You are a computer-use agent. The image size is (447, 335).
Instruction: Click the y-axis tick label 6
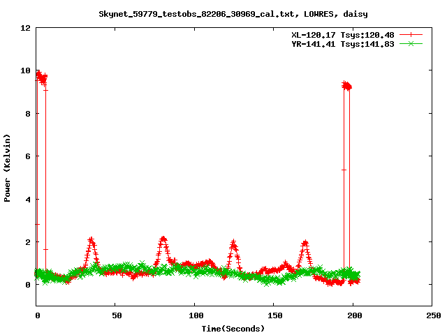[x=28, y=156]
